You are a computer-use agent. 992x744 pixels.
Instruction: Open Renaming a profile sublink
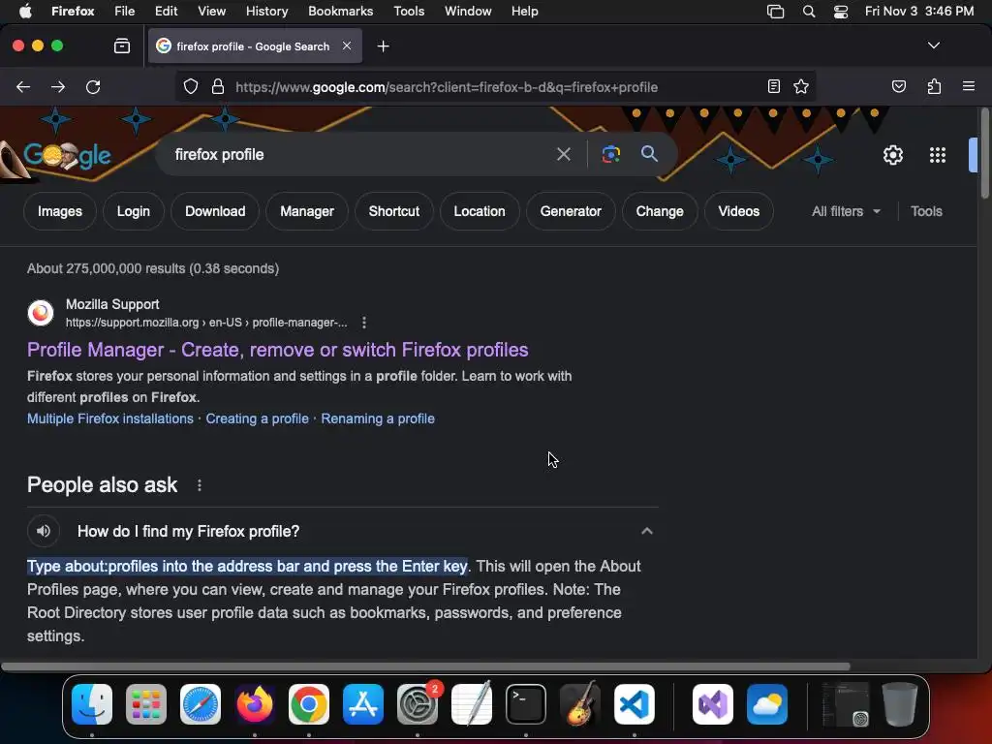tap(378, 418)
